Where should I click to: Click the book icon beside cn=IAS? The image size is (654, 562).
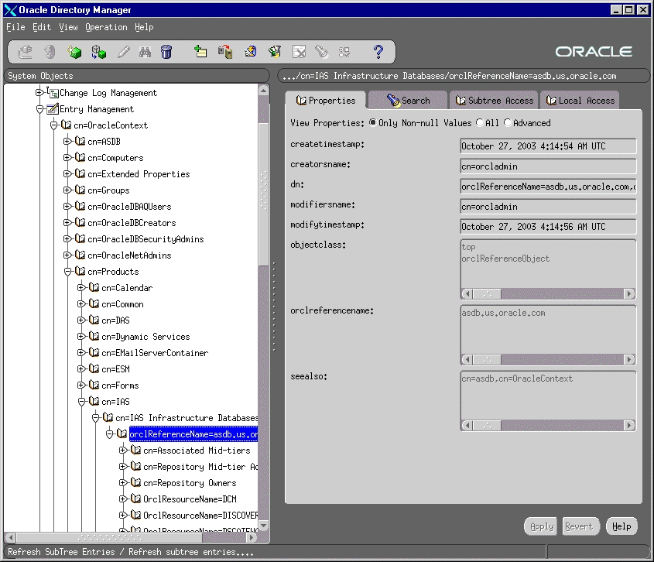tap(94, 401)
